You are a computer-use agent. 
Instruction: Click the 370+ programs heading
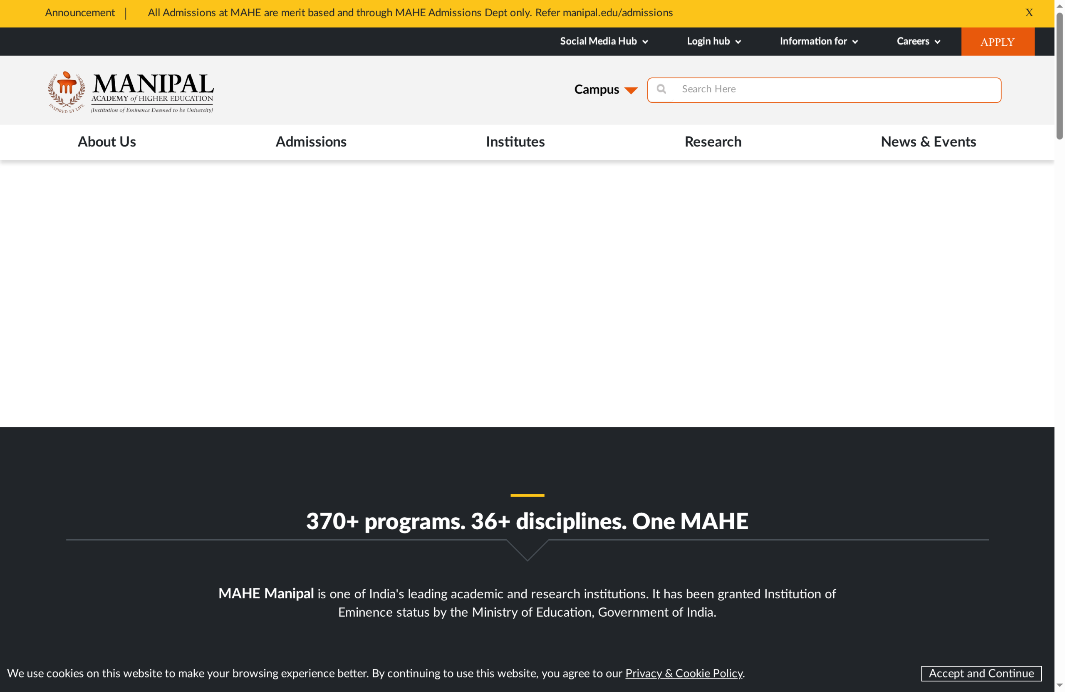[527, 521]
